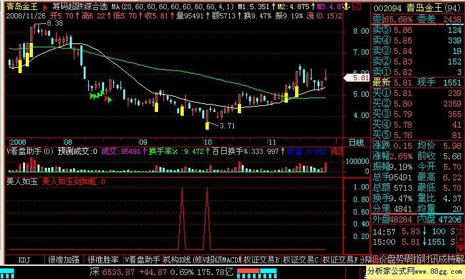Click the first green signal arrow under the candles
This screenshot has width=465, height=279.
[x=92, y=95]
